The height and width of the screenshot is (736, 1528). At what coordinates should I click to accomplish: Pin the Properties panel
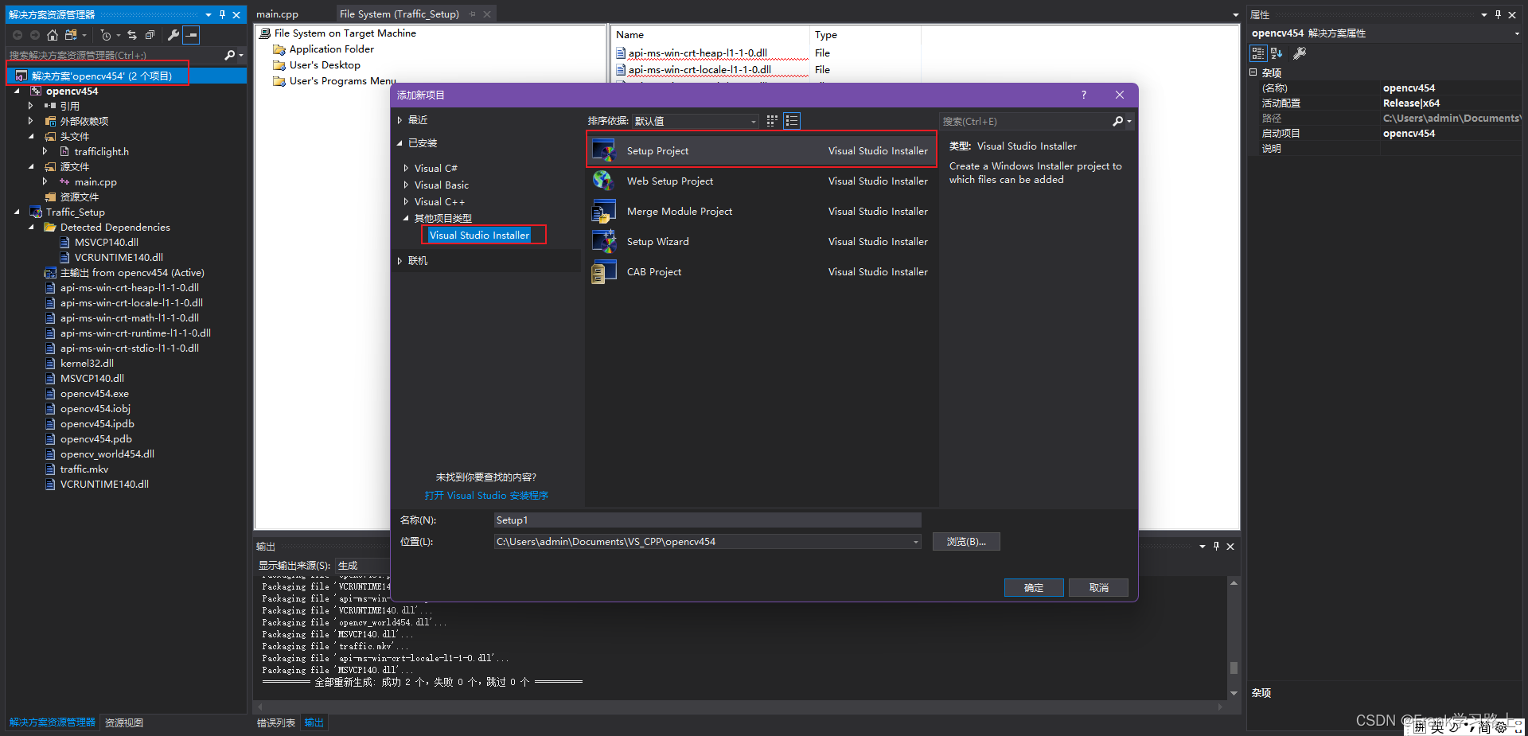point(1498,14)
